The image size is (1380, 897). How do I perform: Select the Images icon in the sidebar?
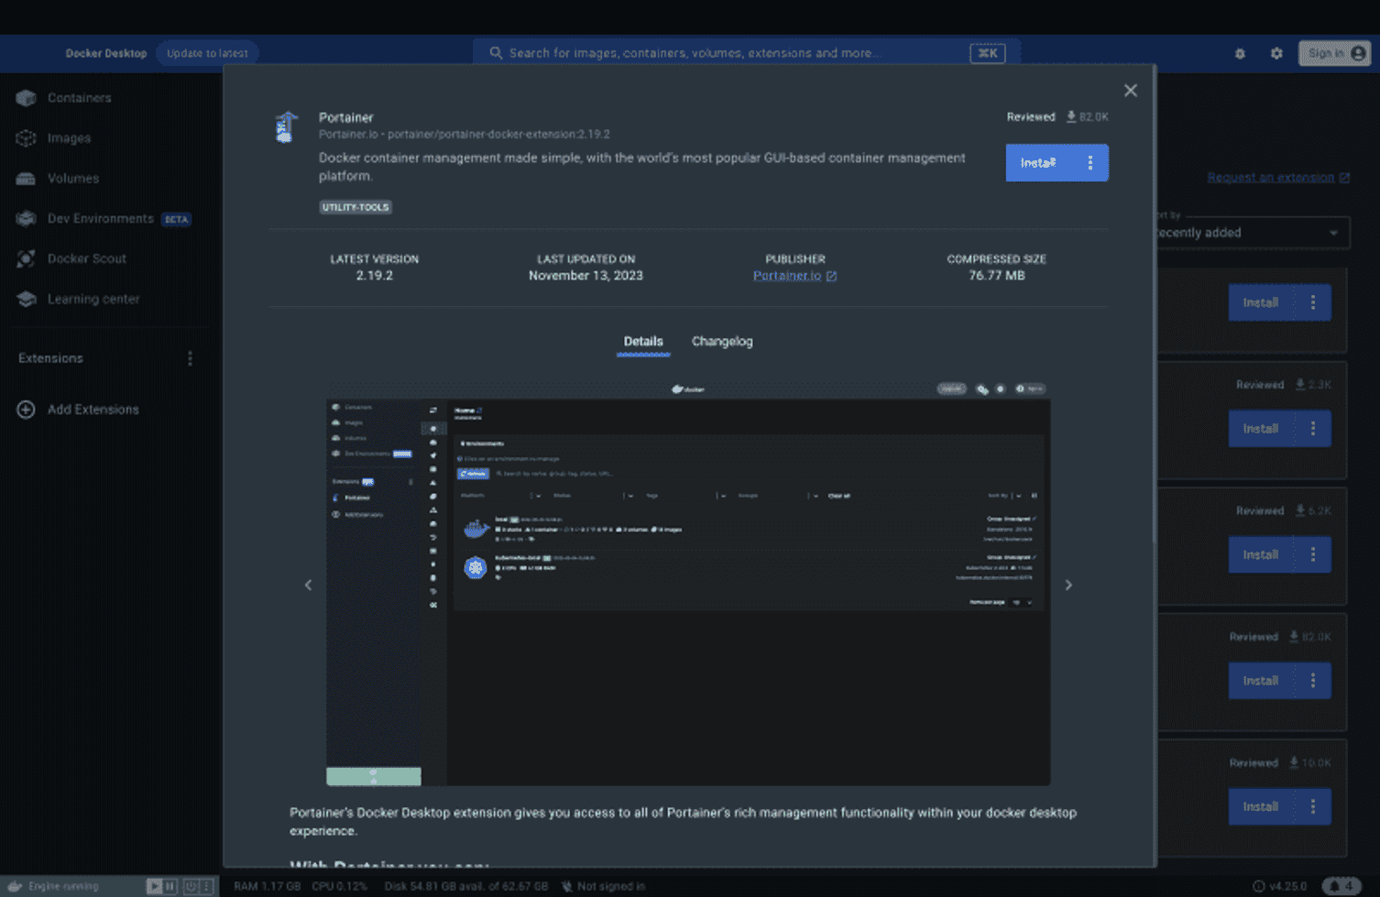coord(25,137)
